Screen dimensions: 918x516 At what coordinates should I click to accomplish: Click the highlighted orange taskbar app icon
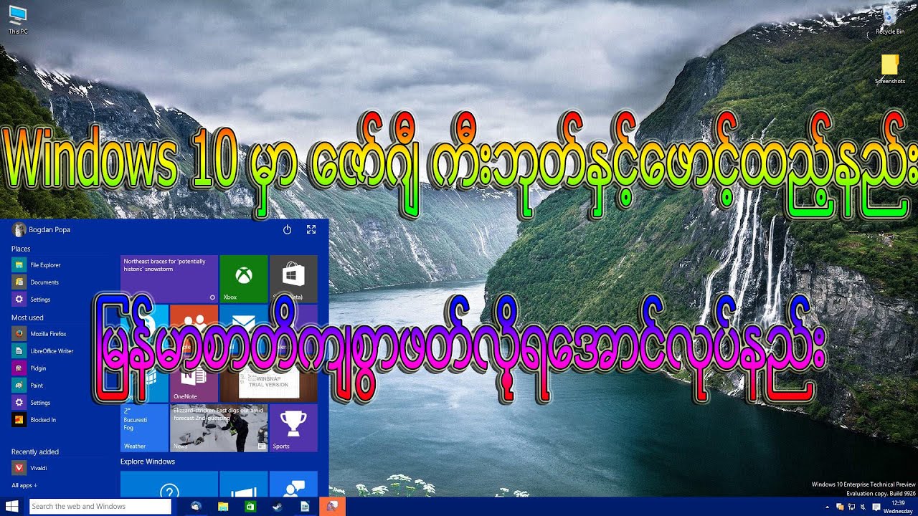click(332, 506)
